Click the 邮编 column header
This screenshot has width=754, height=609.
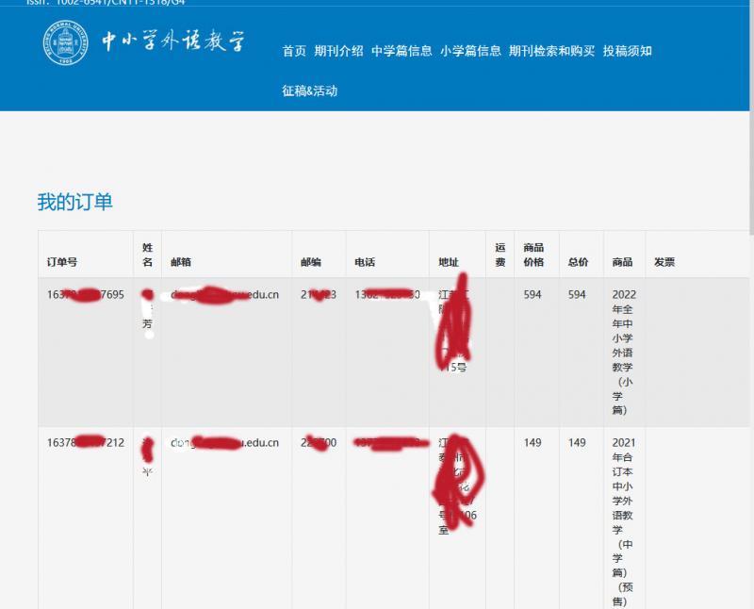[311, 262]
